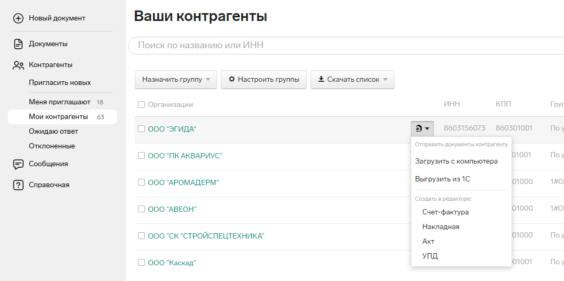Click the gear icon on Настроить группы
Screen dimensions: 564x281
231,80
